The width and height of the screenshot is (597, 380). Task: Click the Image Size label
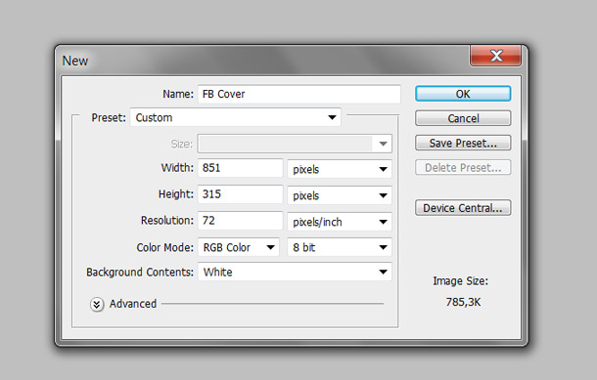click(x=460, y=281)
